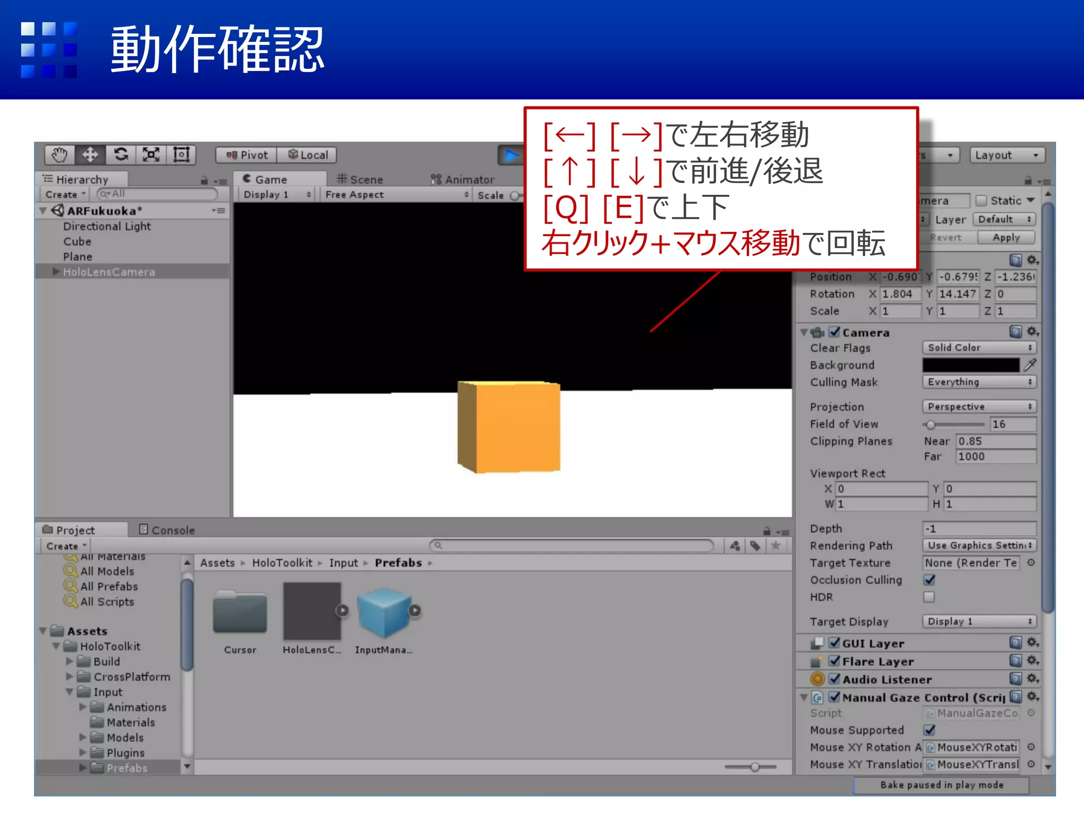Toggle the Audio Listener checkbox
Image resolution: width=1084 pixels, height=813 pixels.
pos(834,679)
